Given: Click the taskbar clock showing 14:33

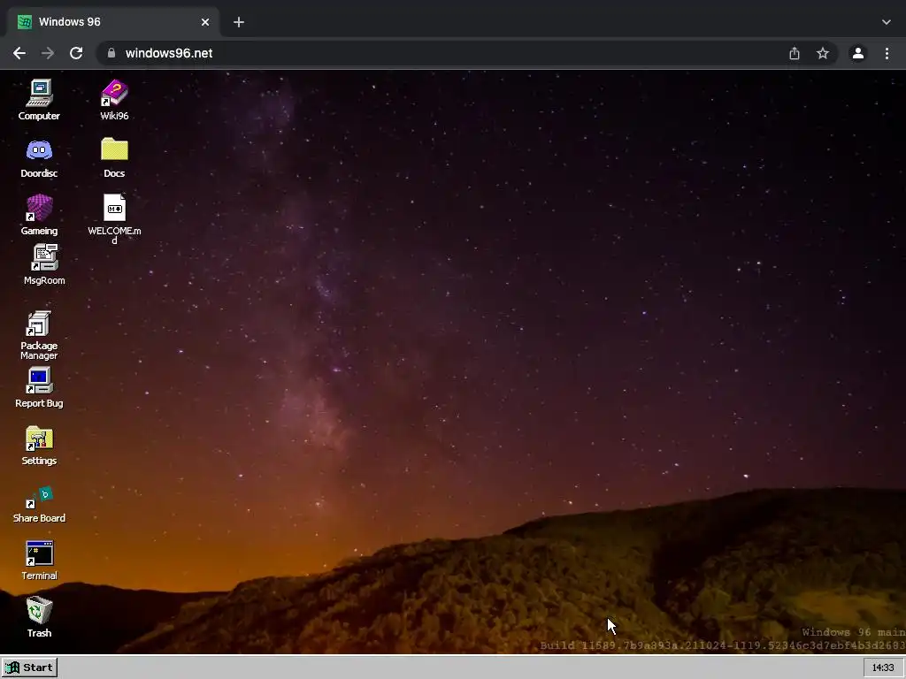Looking at the screenshot, I should click(x=883, y=668).
